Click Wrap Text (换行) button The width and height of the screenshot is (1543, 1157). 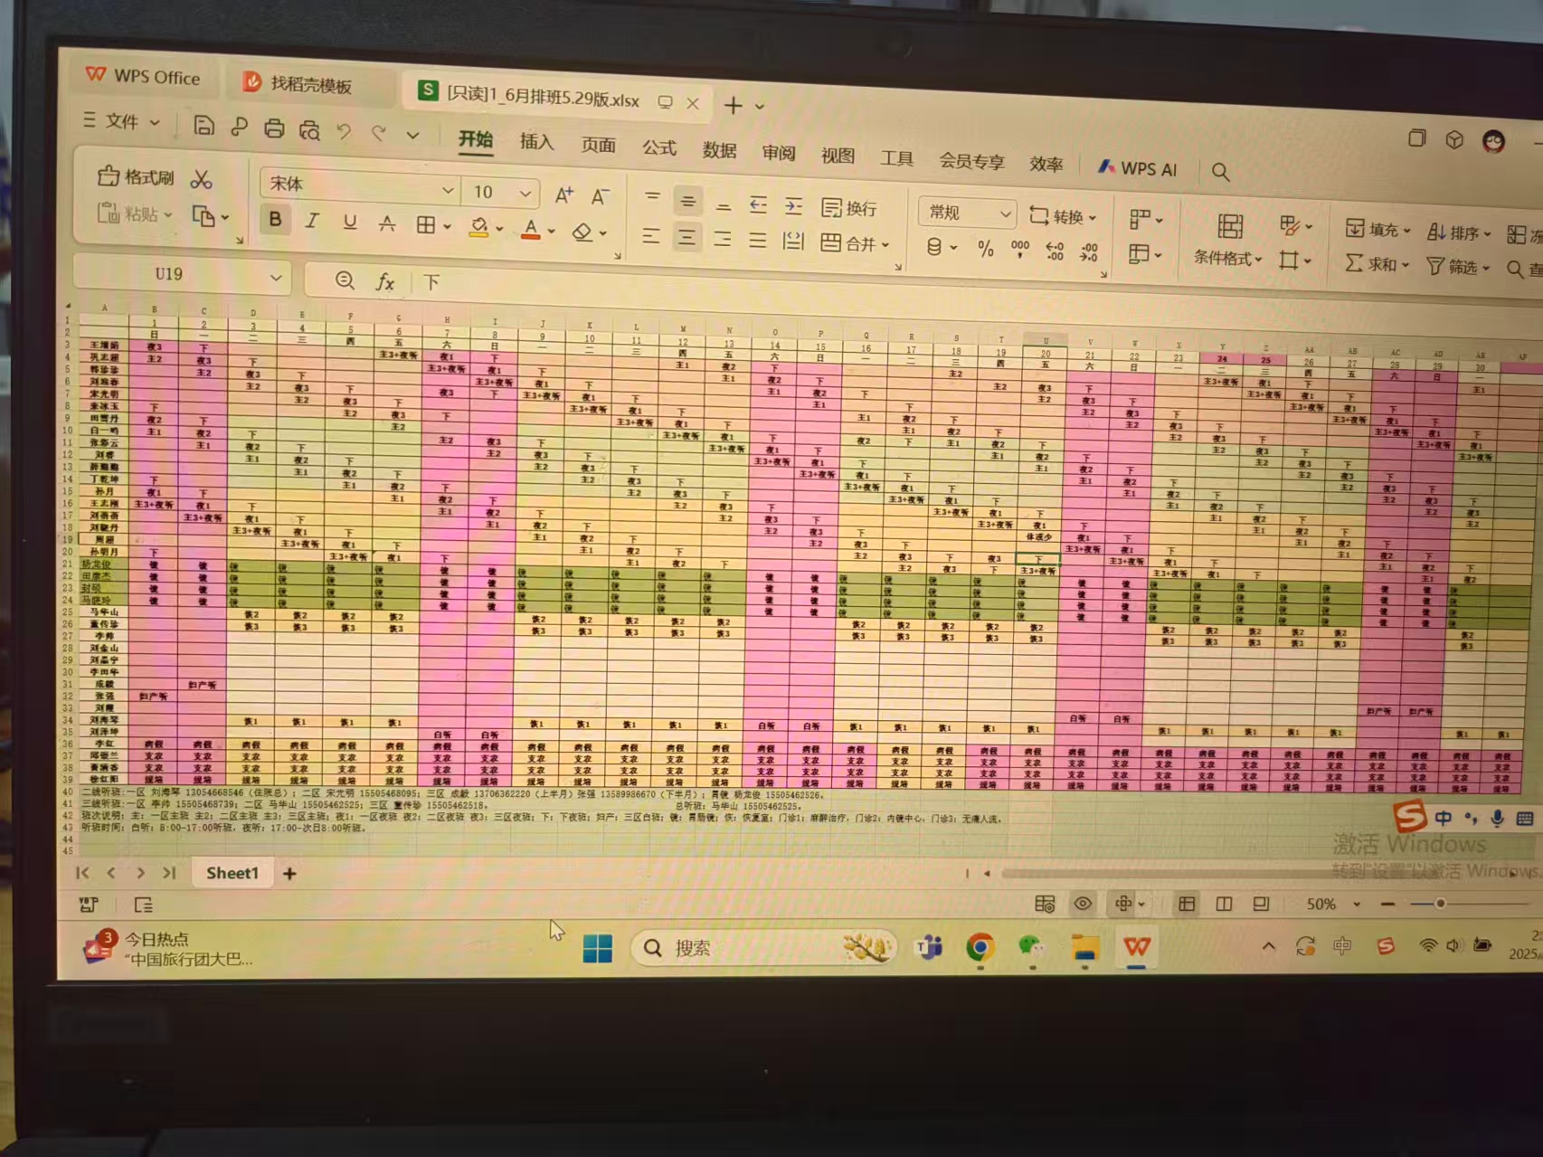click(848, 209)
